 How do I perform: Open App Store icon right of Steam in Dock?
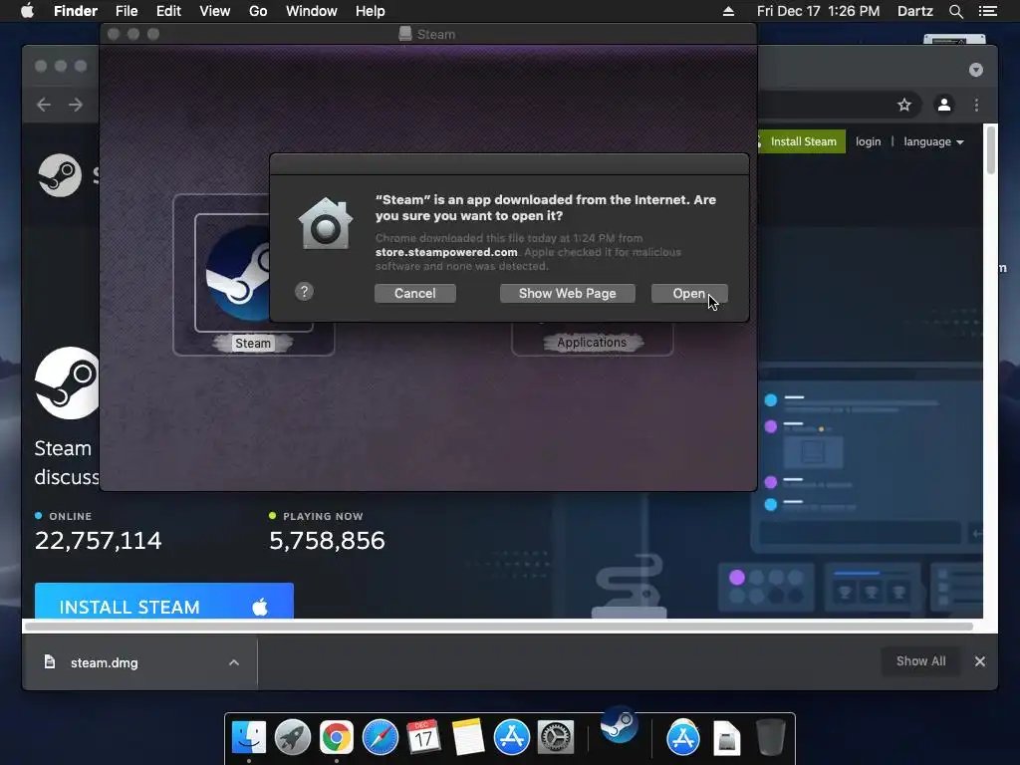tap(683, 738)
